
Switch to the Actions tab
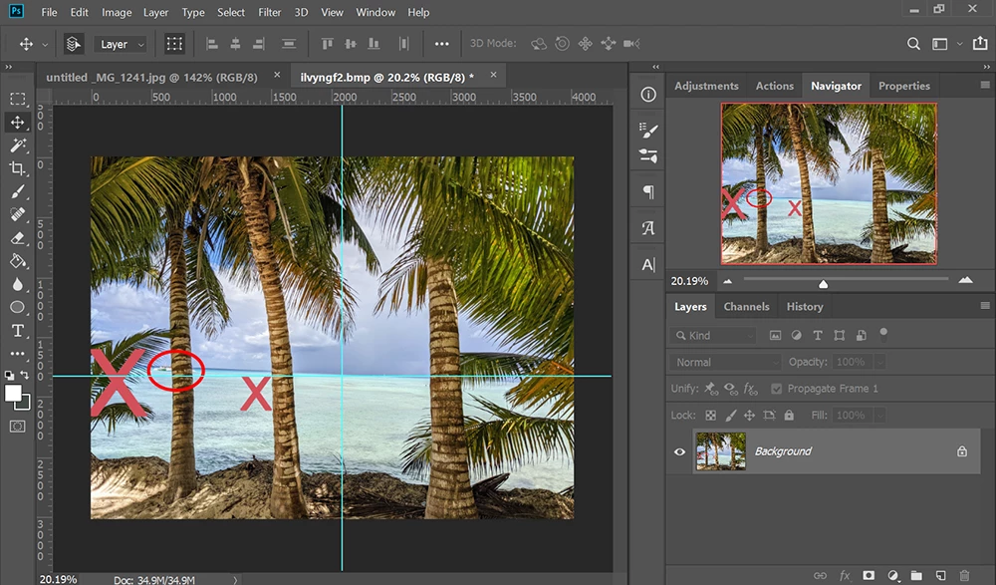point(774,86)
